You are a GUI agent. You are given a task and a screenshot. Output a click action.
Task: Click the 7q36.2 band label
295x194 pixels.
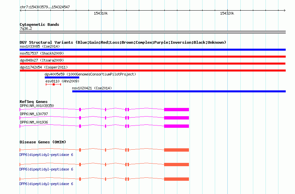point(26,28)
